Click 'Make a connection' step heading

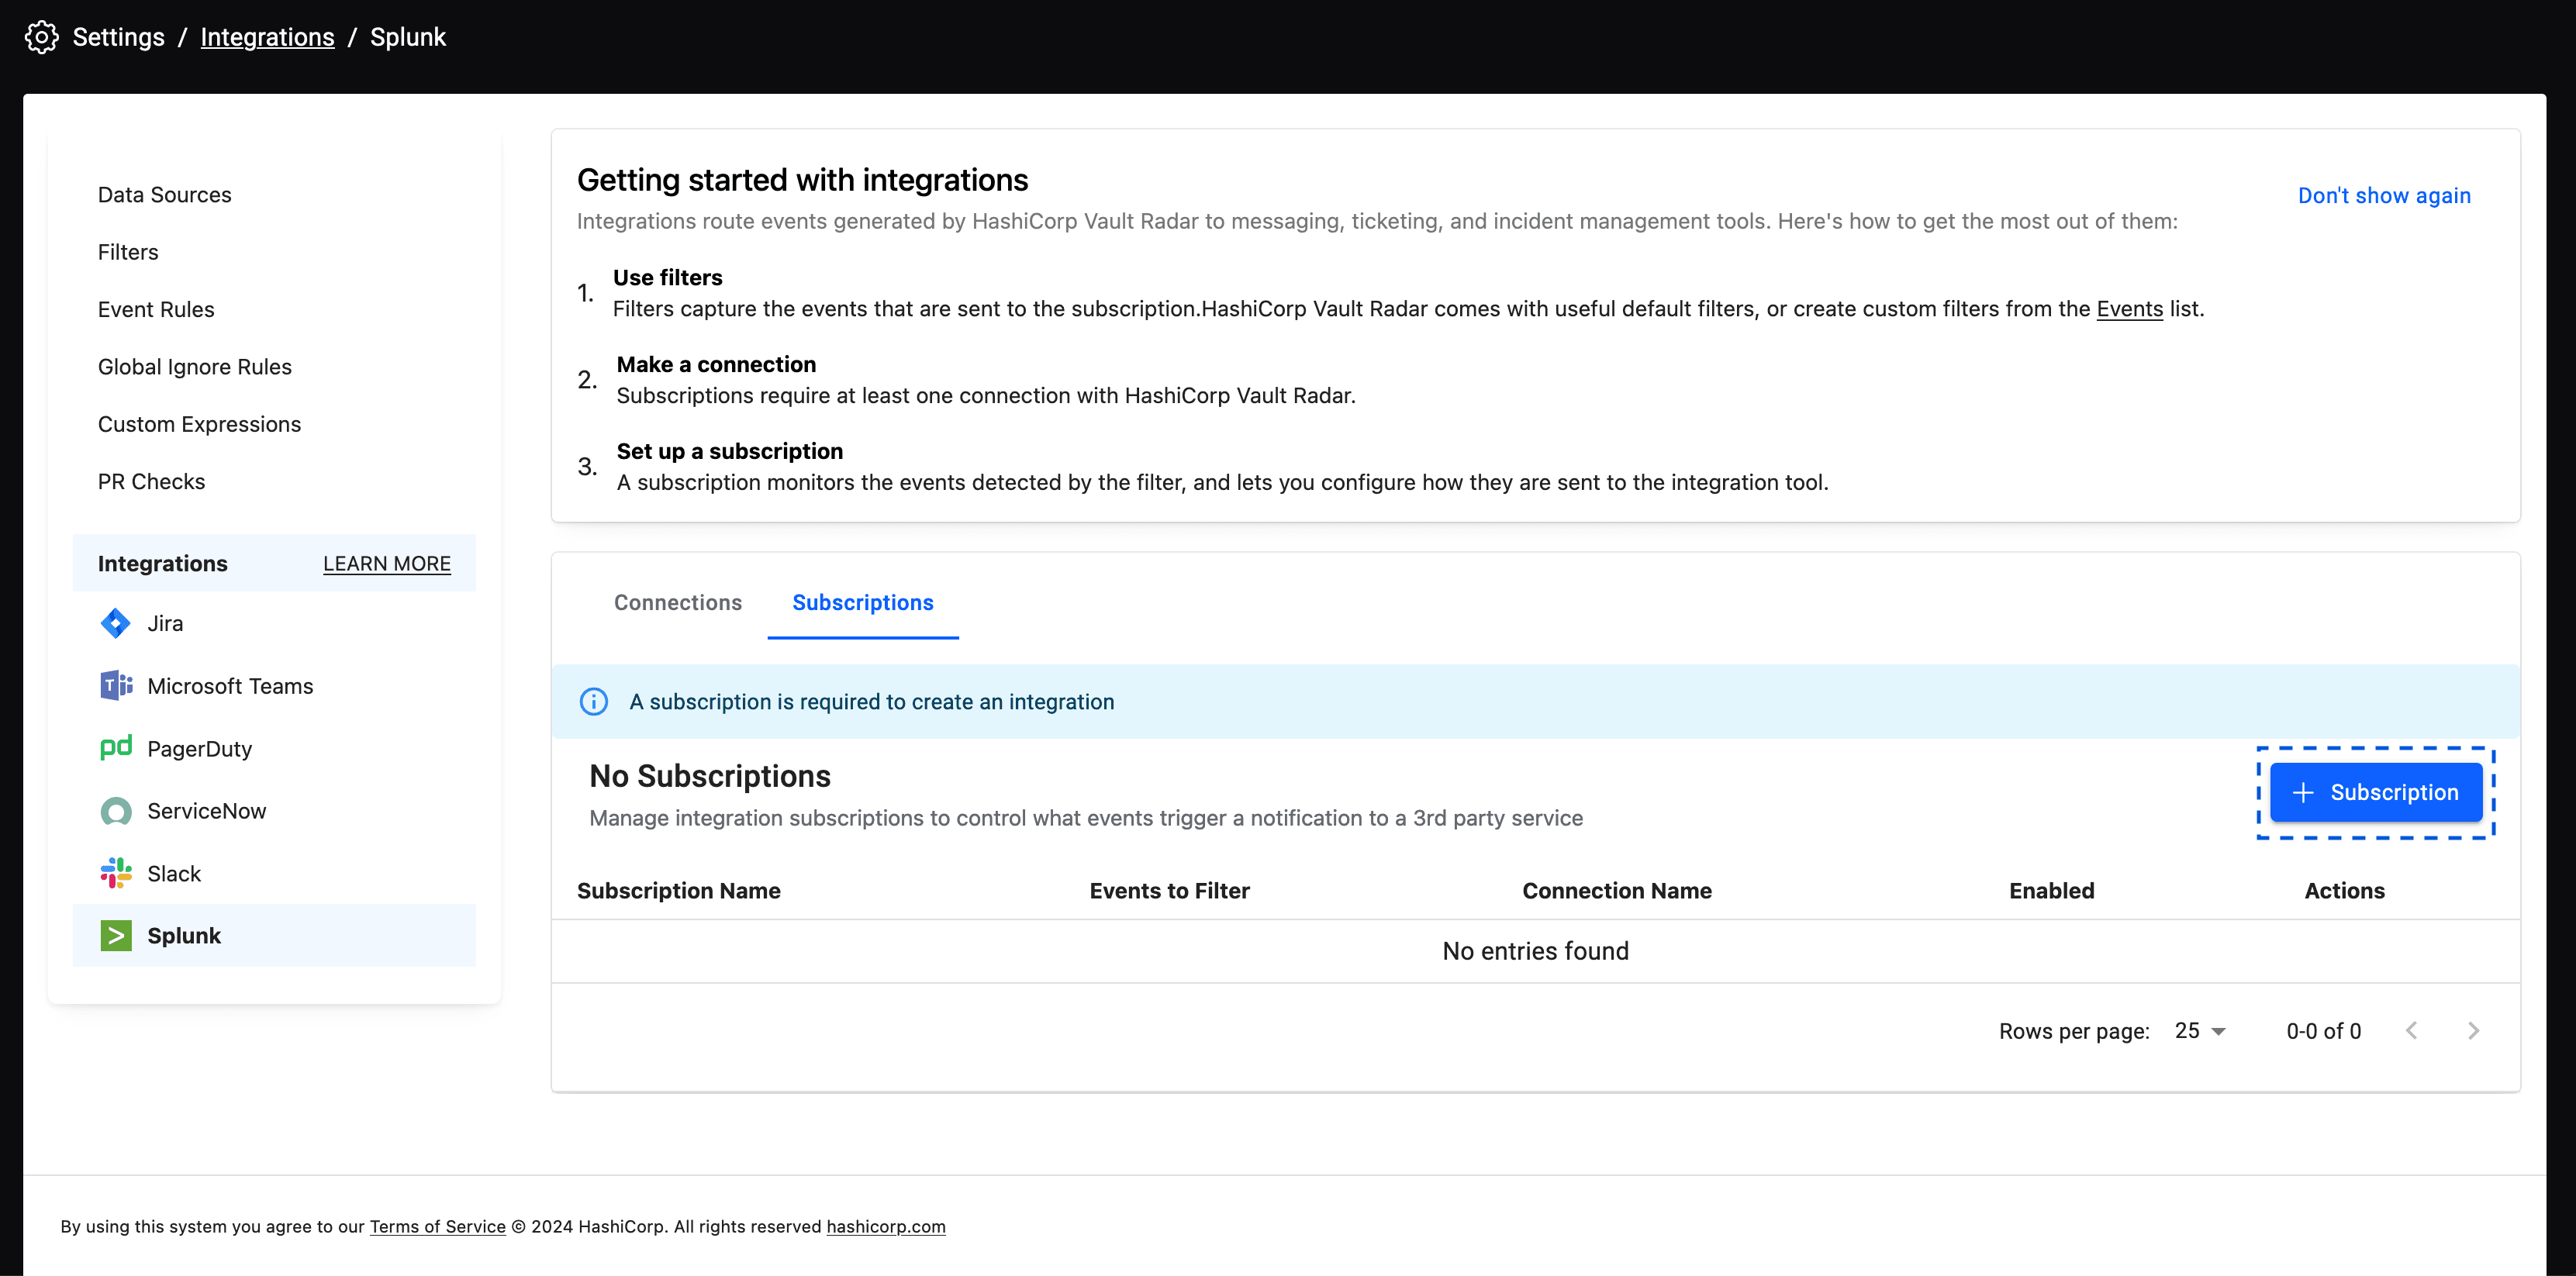pos(716,365)
